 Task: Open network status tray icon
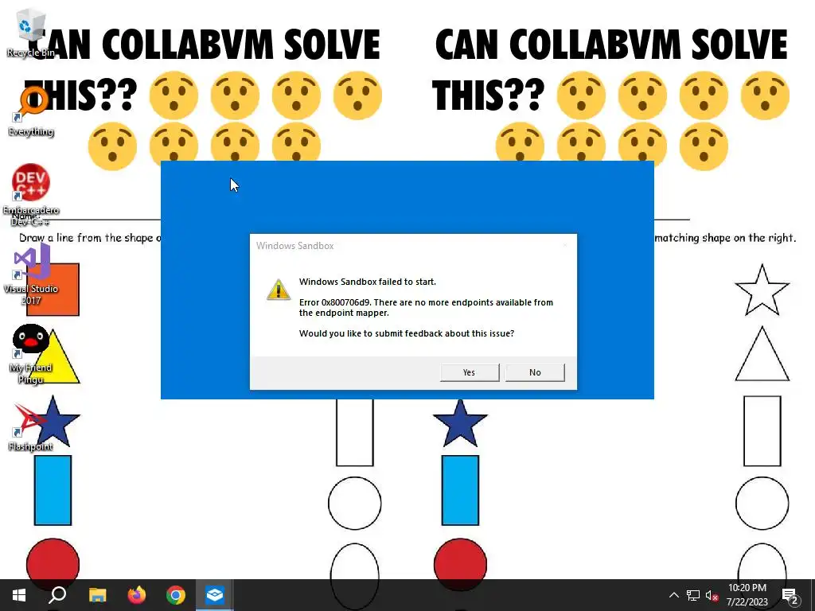tap(693, 595)
